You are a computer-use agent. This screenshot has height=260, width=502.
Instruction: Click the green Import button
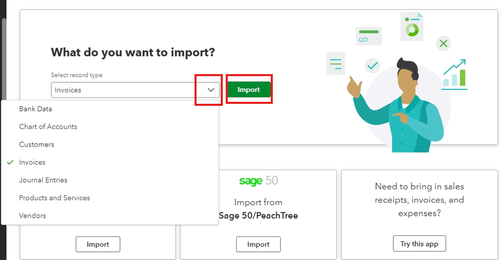click(x=249, y=89)
